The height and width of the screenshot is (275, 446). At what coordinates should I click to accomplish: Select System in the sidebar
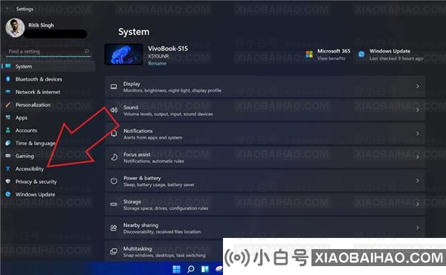[48, 66]
